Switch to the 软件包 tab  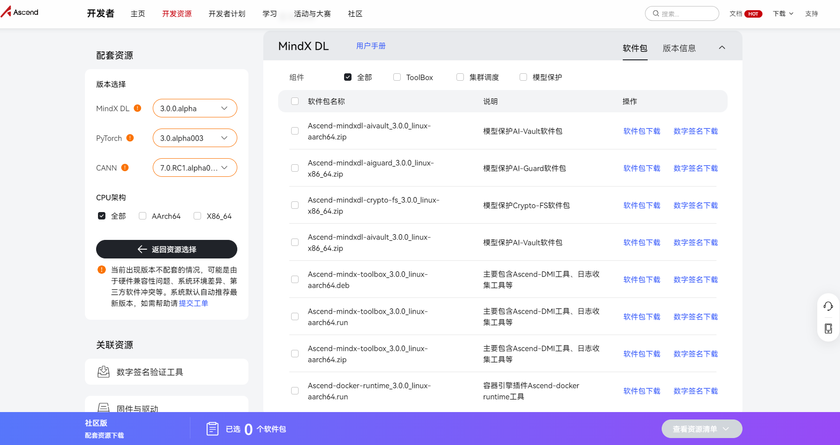[635, 48]
